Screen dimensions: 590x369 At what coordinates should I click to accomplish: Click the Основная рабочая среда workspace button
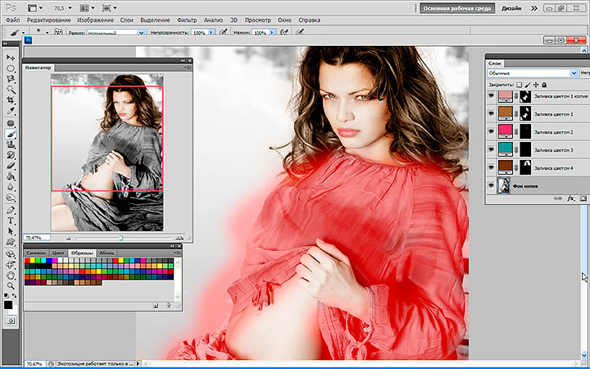[457, 7]
